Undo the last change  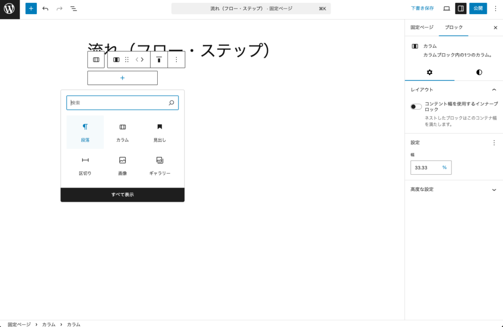click(x=45, y=8)
